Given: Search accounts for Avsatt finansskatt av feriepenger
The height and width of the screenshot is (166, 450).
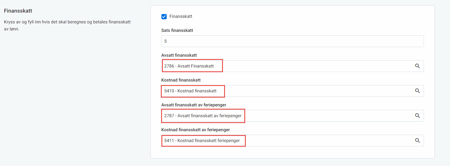Looking at the screenshot, I should coord(417,116).
